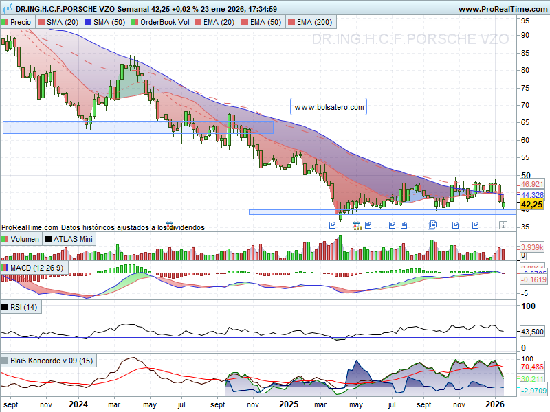The image size is (550, 412).
Task: Click www.ProRealTime.com in the title bar
Action: click(503, 9)
